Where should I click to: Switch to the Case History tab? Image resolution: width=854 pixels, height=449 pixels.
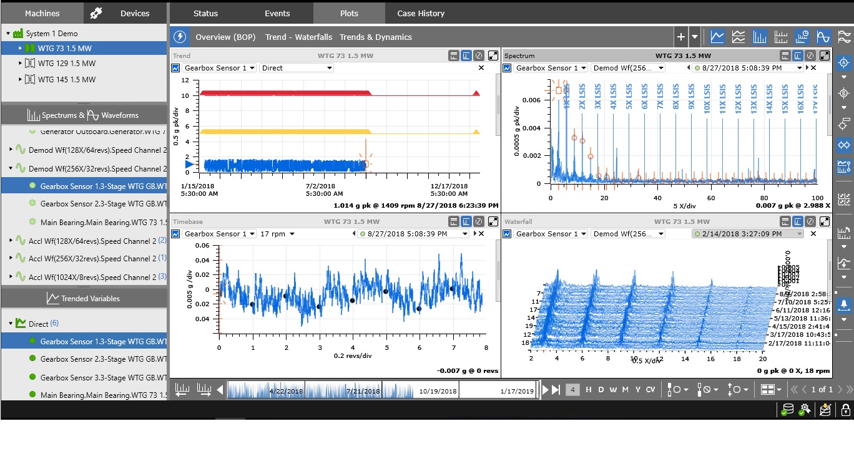421,13
